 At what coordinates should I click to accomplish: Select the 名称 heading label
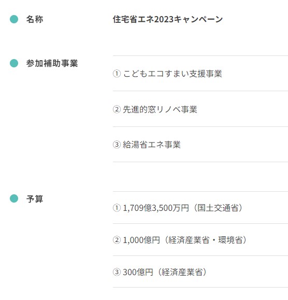tap(35, 19)
